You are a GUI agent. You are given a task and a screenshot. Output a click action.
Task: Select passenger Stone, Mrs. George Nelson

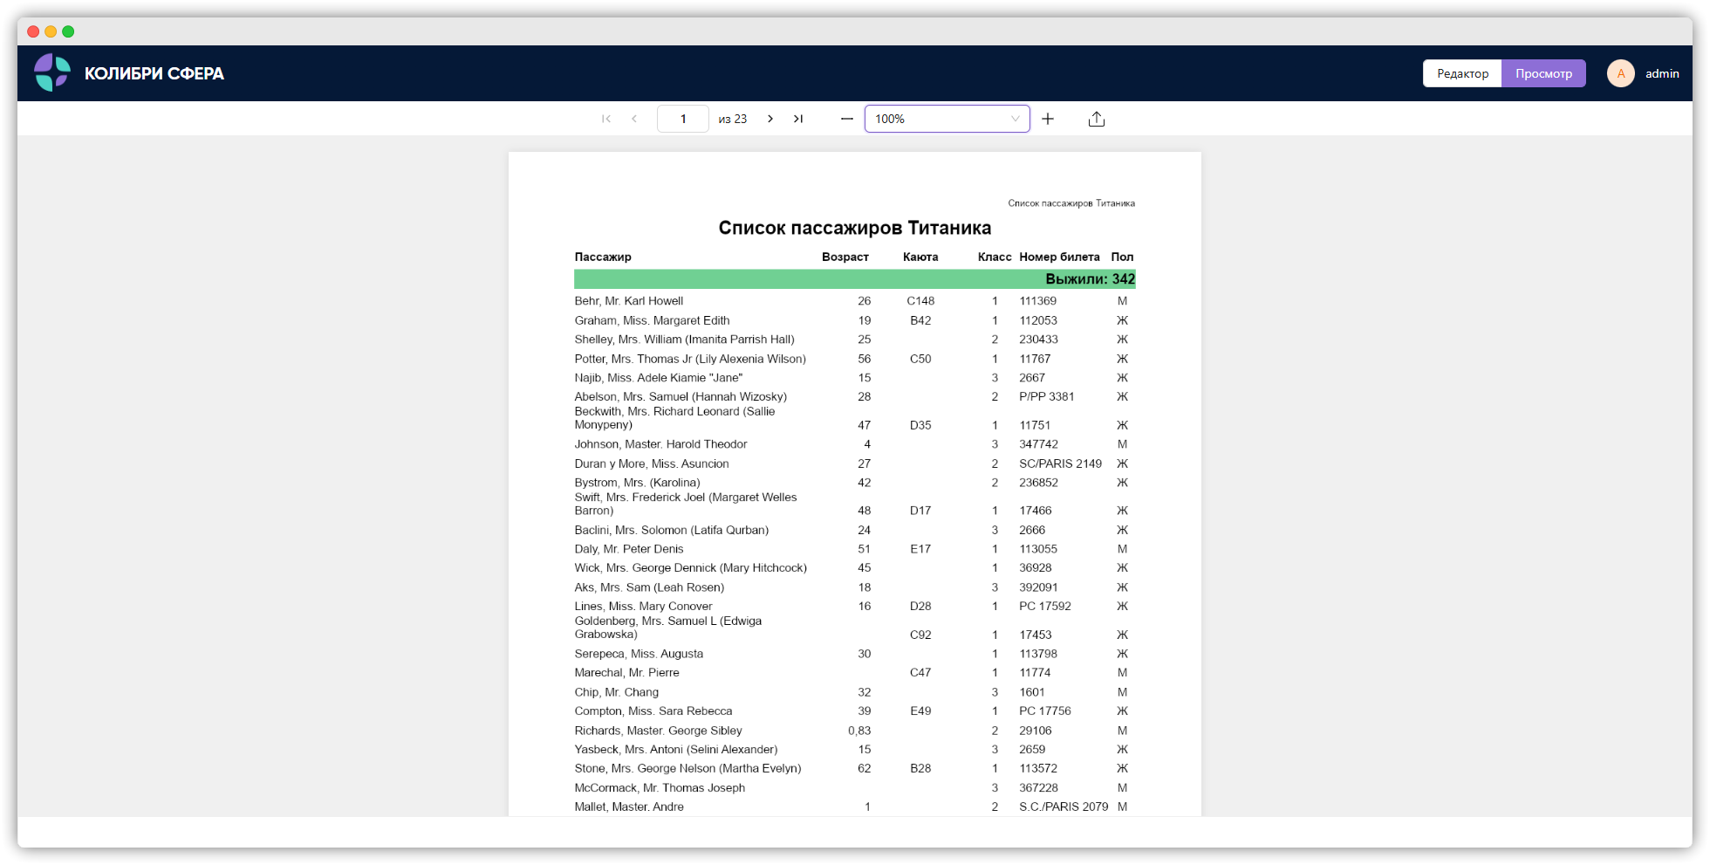[687, 768]
